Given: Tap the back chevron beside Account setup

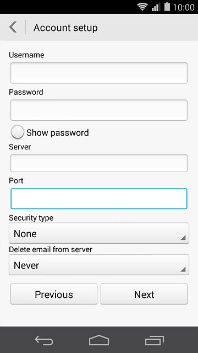Looking at the screenshot, I should pos(13,27).
